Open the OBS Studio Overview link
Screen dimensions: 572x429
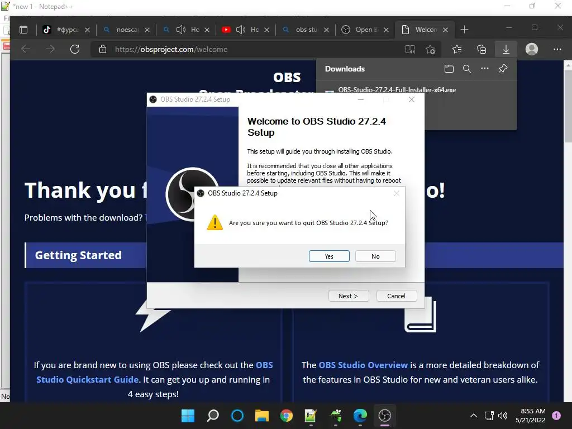tap(363, 365)
